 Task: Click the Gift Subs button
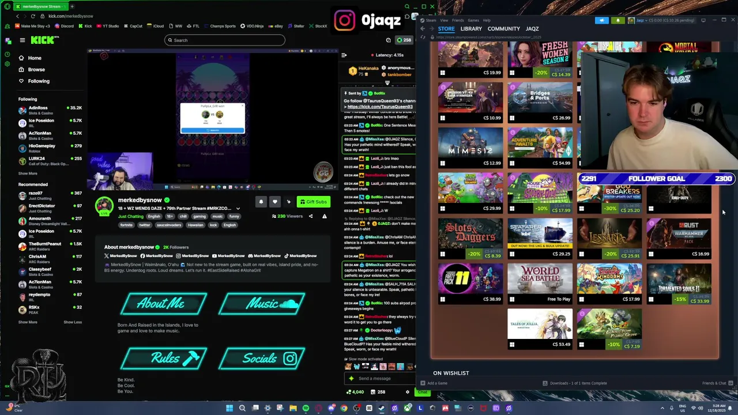pyautogui.click(x=313, y=202)
